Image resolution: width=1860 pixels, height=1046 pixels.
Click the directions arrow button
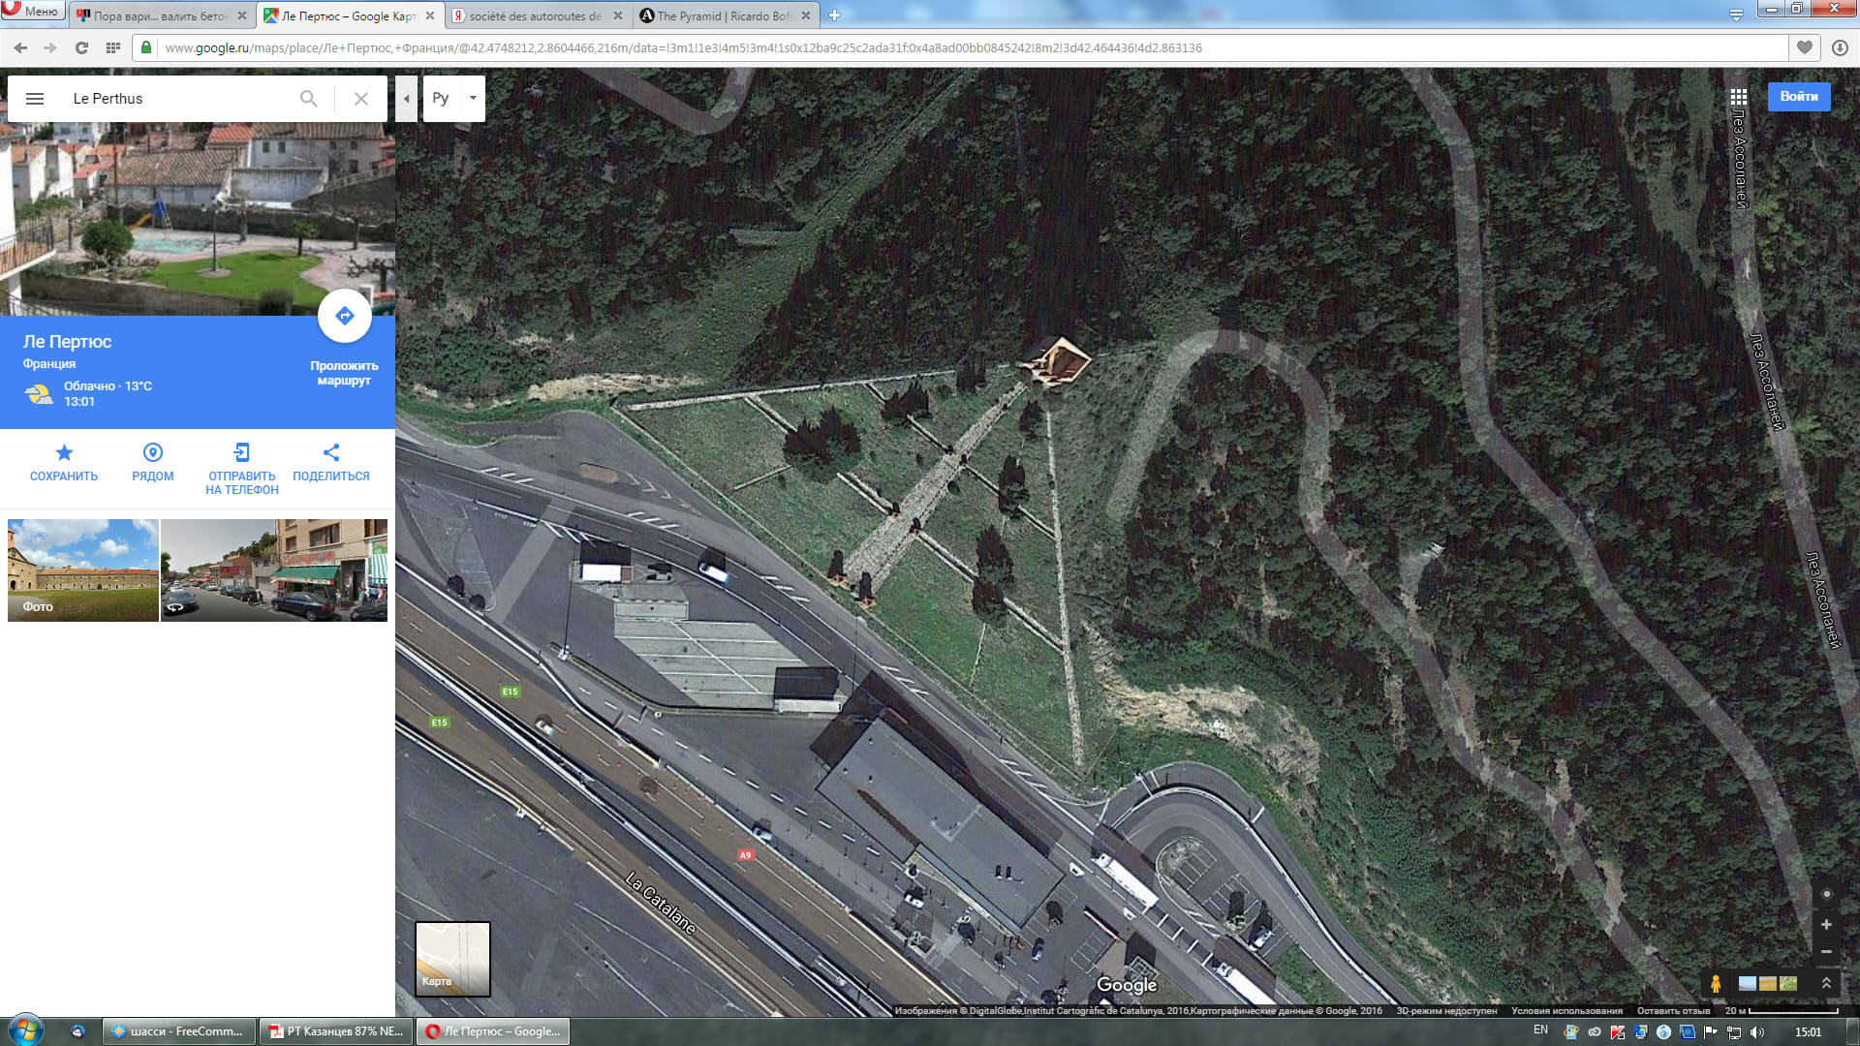point(344,316)
